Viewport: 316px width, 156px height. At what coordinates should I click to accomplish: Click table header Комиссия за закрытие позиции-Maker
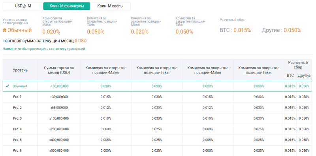208,70
